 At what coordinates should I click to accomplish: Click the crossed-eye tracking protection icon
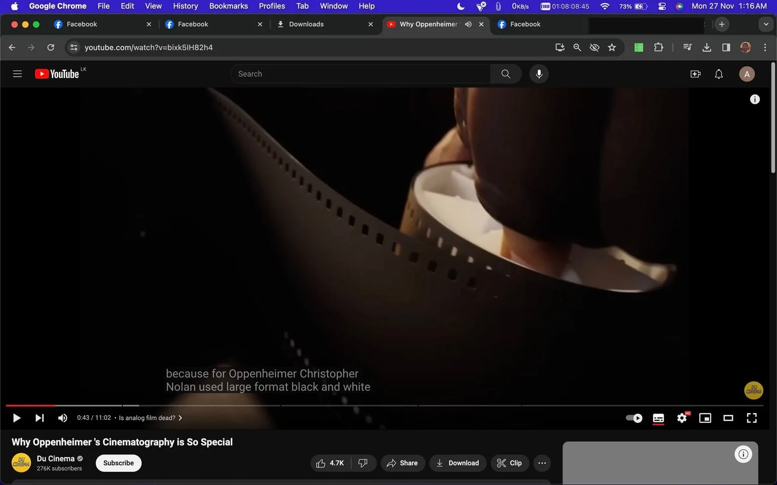(594, 47)
